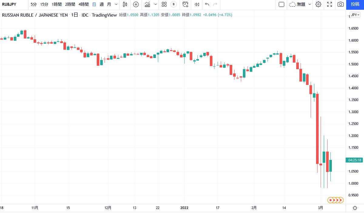Click the blue 投稿 publish button
This screenshot has height=213, width=364.
(355, 4)
